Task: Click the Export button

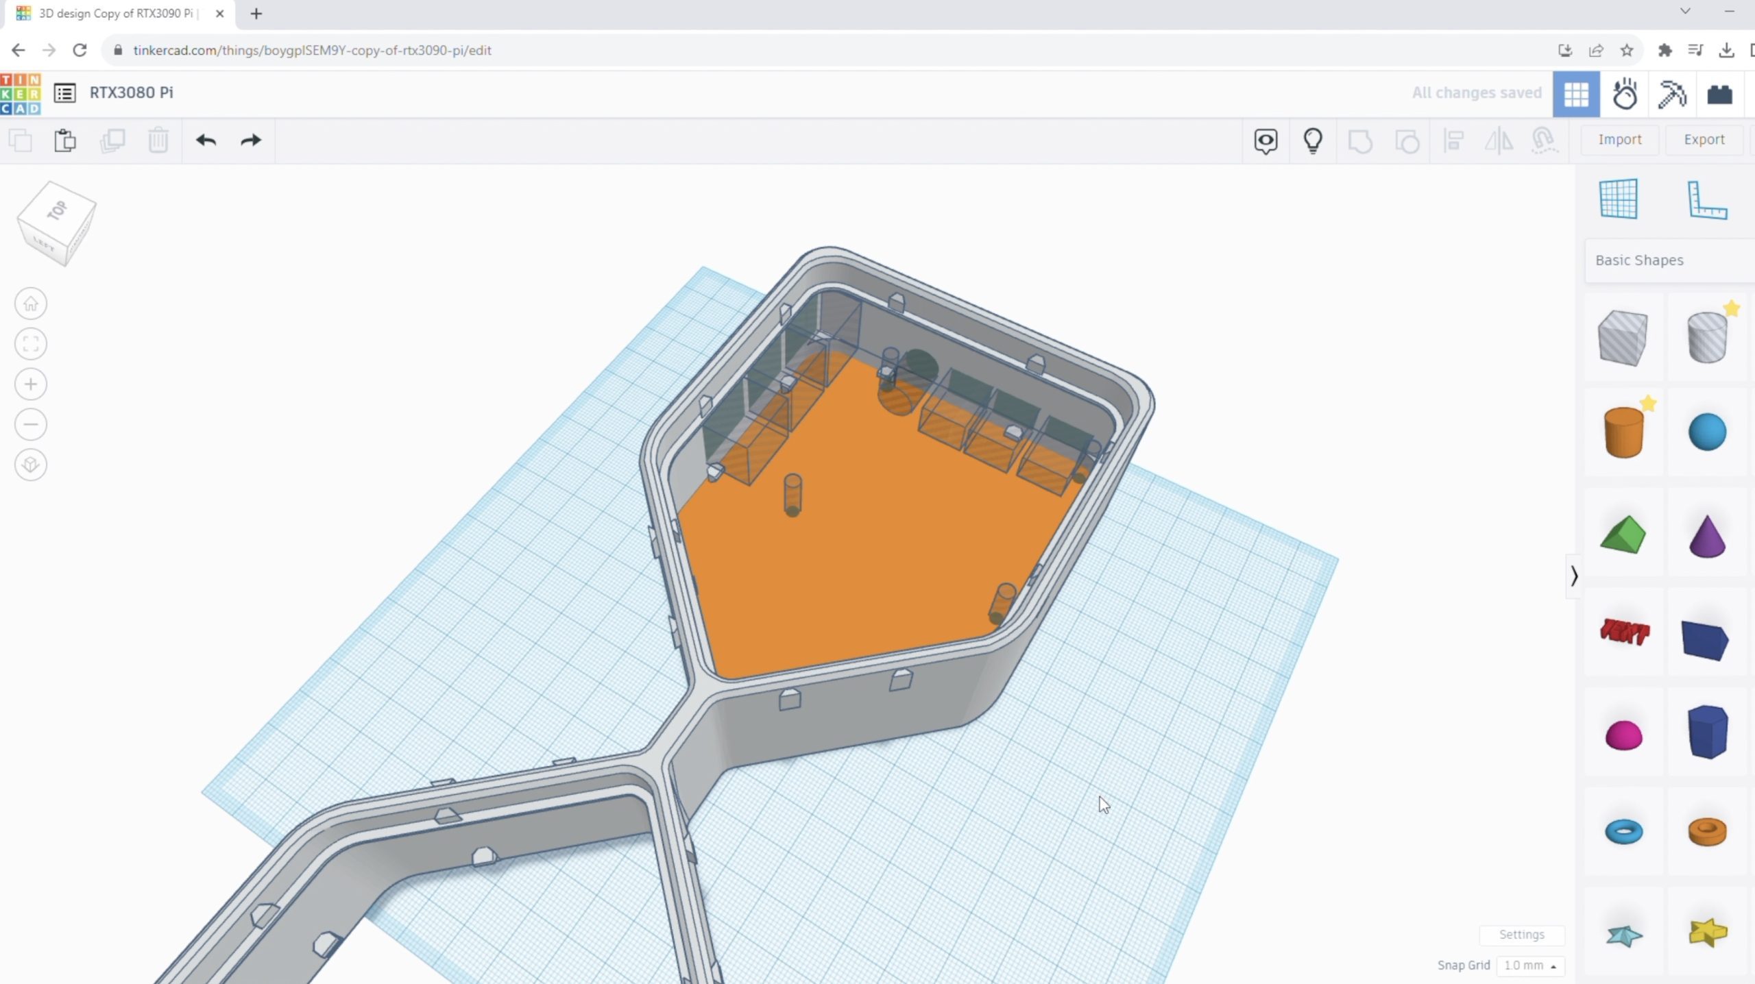Action: [x=1704, y=140]
